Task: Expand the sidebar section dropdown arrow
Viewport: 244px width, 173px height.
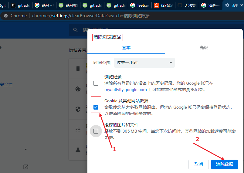Action: coord(26,149)
